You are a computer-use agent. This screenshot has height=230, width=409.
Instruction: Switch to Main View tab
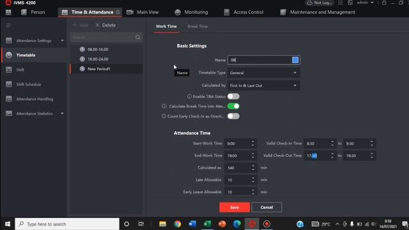click(x=143, y=12)
